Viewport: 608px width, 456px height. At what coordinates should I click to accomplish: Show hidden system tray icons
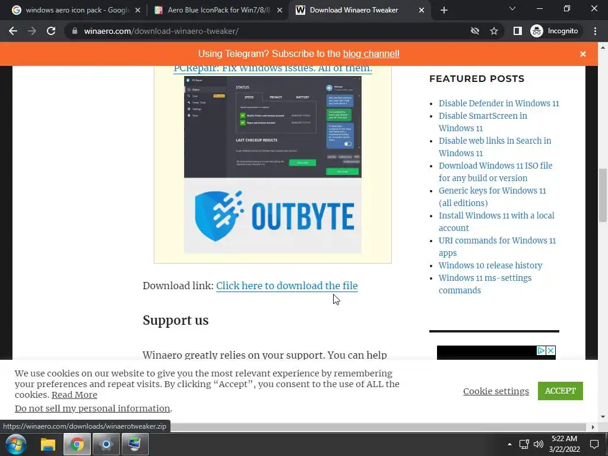(509, 444)
